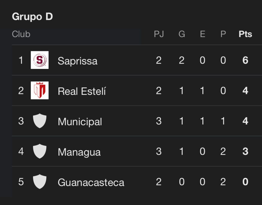
Task: Click Managua's 3 points value
Action: 245,151
